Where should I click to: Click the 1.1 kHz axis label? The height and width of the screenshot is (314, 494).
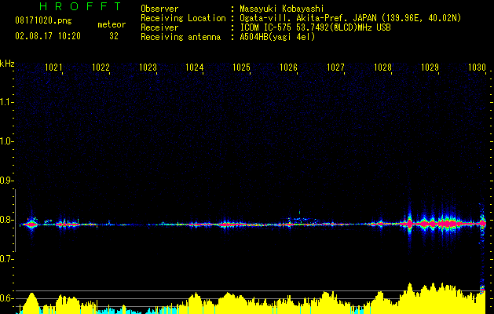coord(5,102)
